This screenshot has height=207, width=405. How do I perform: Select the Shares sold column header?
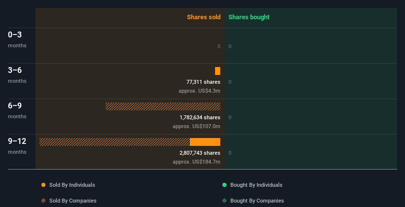click(204, 17)
